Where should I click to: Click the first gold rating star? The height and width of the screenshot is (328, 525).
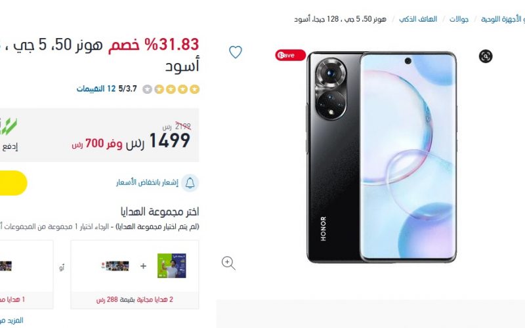pos(194,89)
